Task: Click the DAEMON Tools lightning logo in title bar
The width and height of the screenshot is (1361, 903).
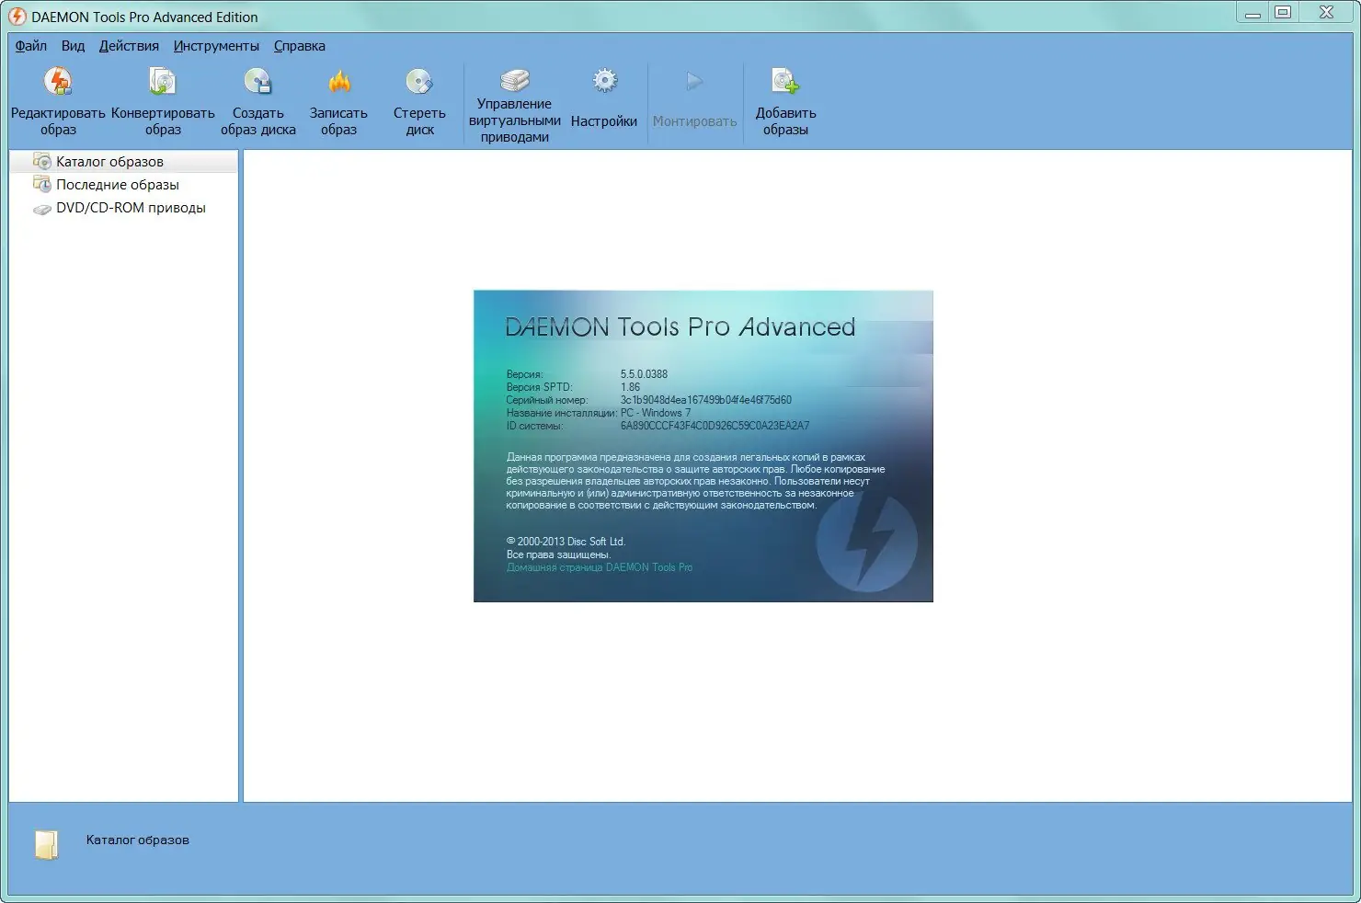Action: tap(17, 17)
